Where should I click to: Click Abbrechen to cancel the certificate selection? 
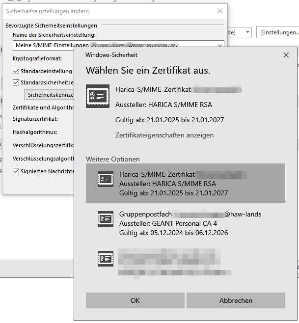pyautogui.click(x=236, y=300)
